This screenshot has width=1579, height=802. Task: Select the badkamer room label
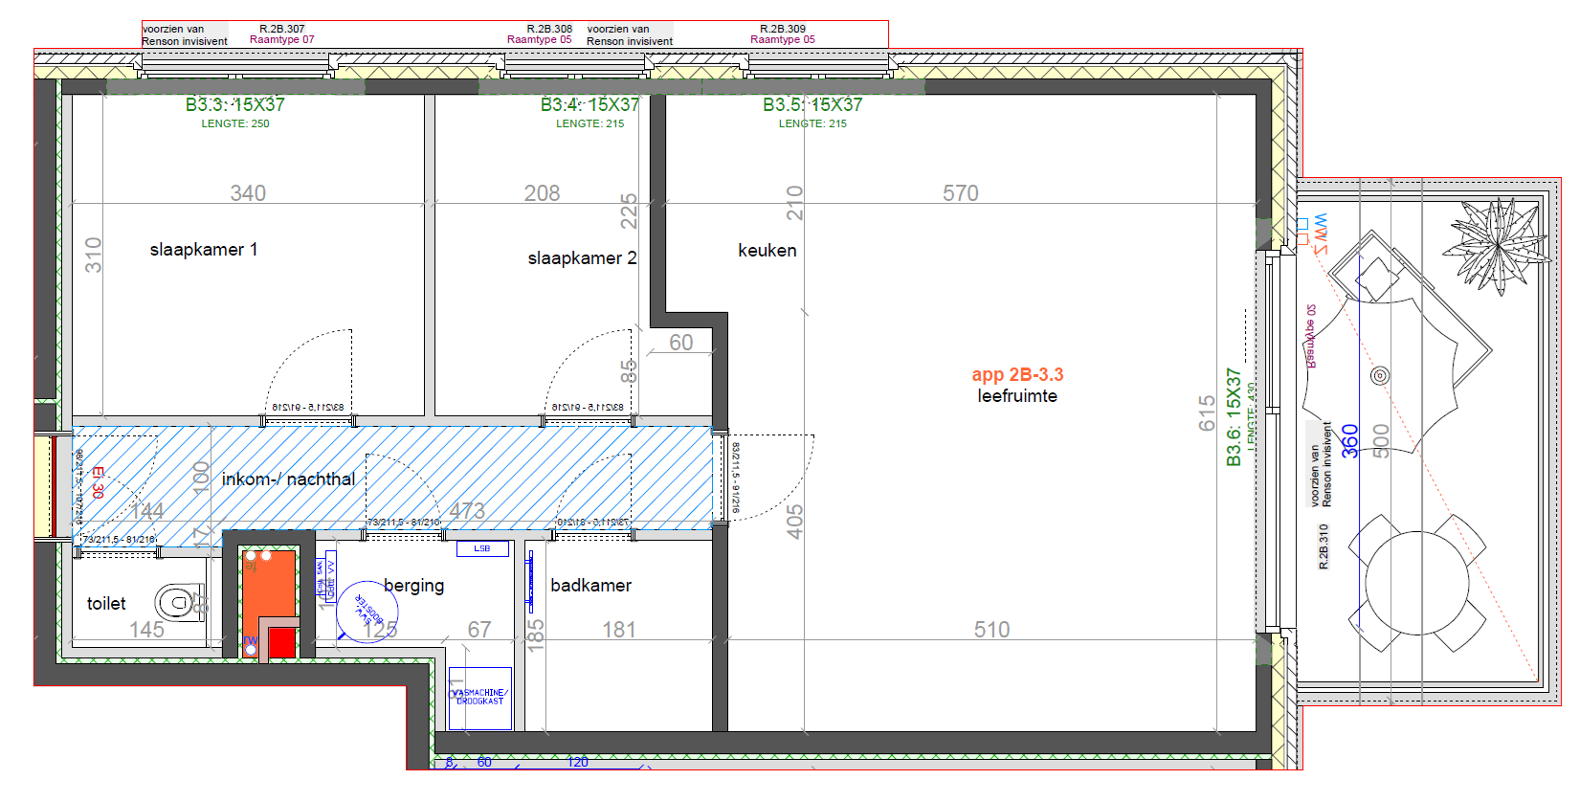click(590, 585)
